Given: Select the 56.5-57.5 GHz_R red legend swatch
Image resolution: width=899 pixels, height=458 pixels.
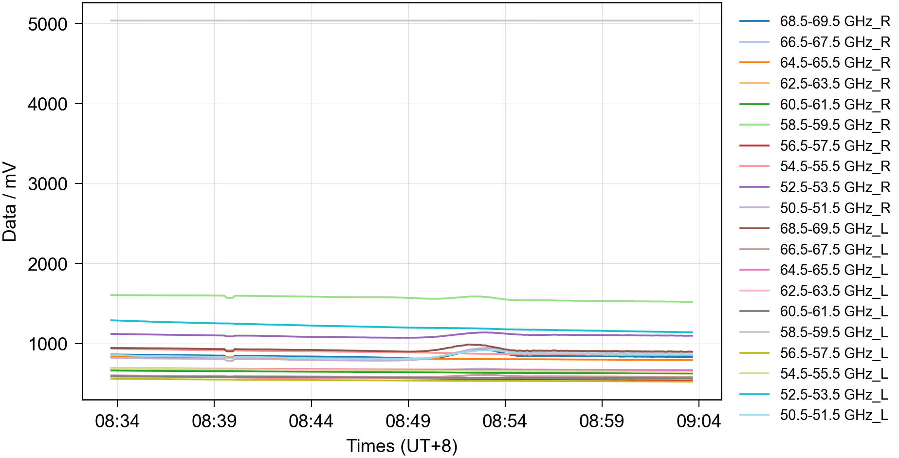Looking at the screenshot, I should coord(754,146).
